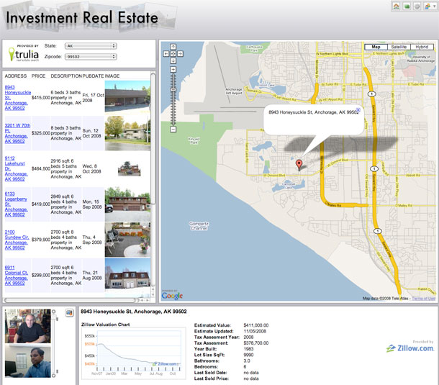
Task: Pan the map up with arrow
Action: [173, 48]
